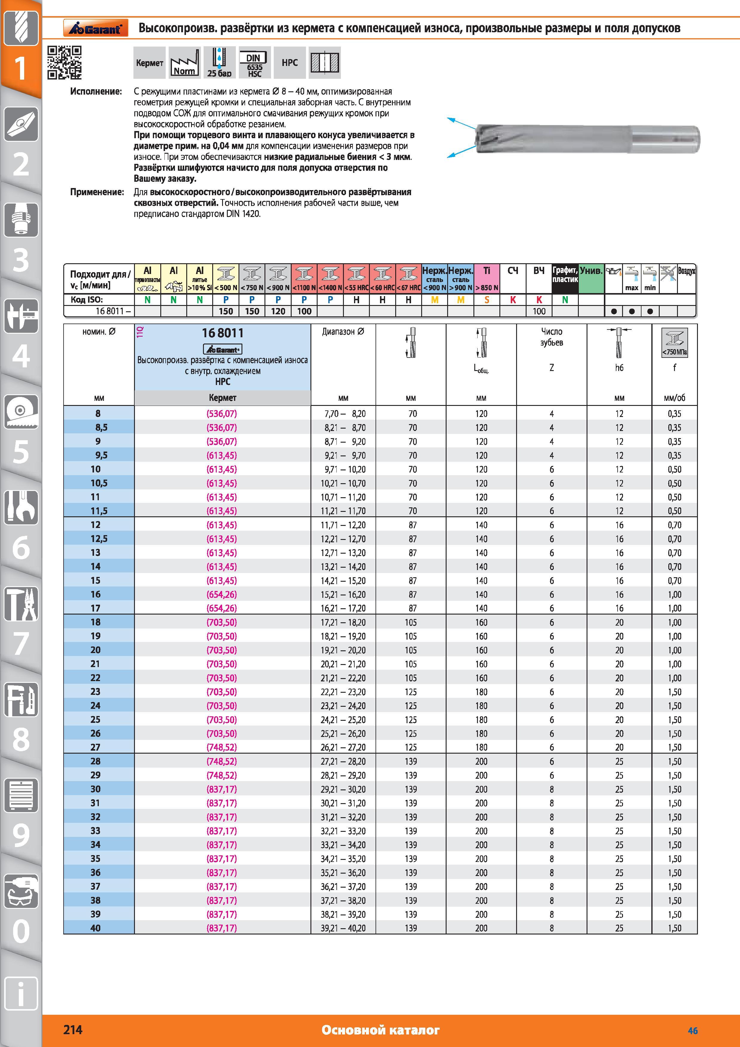The image size is (740, 1047).
Task: Click the oil can lubrication icon
Action: [614, 272]
